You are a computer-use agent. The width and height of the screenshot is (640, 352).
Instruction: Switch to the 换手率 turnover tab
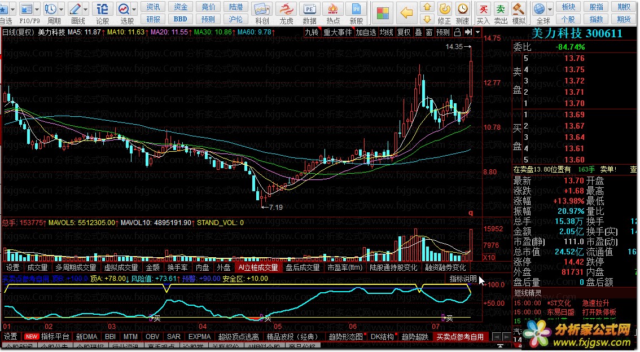click(177, 267)
